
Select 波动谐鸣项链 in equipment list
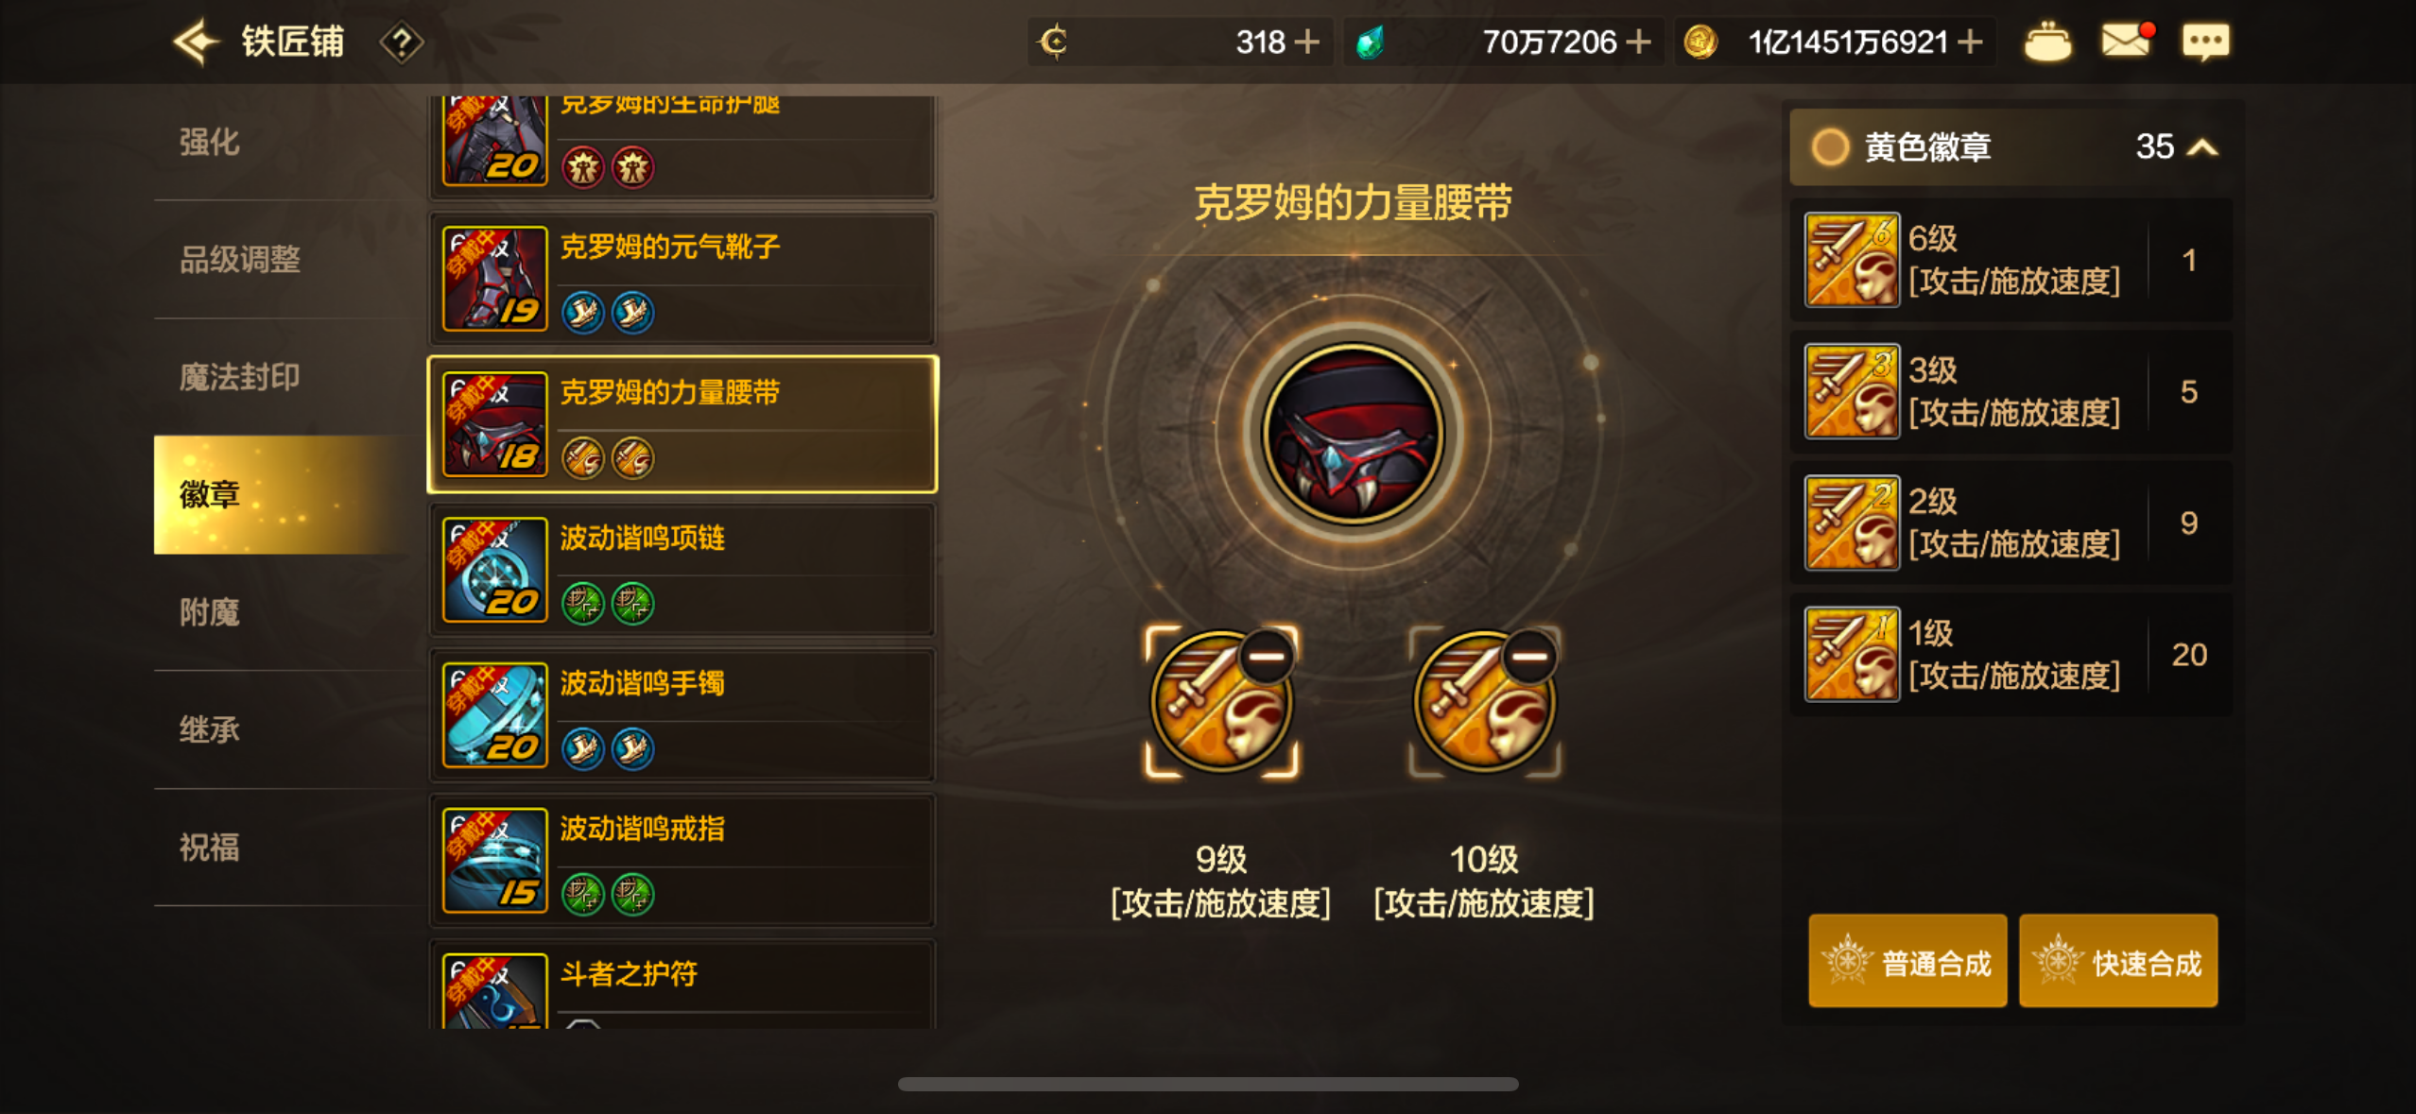click(x=682, y=570)
